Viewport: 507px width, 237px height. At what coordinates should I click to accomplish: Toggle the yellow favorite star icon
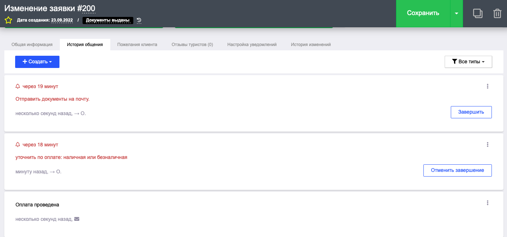[x=8, y=20]
